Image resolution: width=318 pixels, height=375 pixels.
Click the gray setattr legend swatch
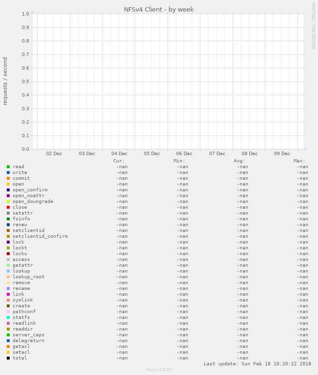pyautogui.click(x=8, y=213)
